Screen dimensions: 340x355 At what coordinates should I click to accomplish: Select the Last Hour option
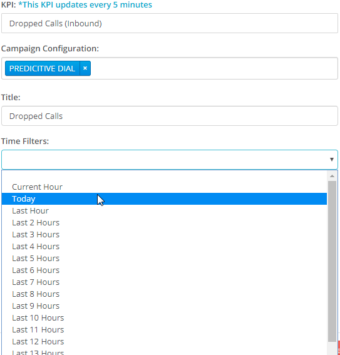point(164,210)
